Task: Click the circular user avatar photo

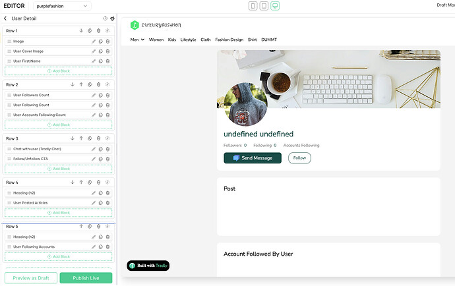Action: 246,104
